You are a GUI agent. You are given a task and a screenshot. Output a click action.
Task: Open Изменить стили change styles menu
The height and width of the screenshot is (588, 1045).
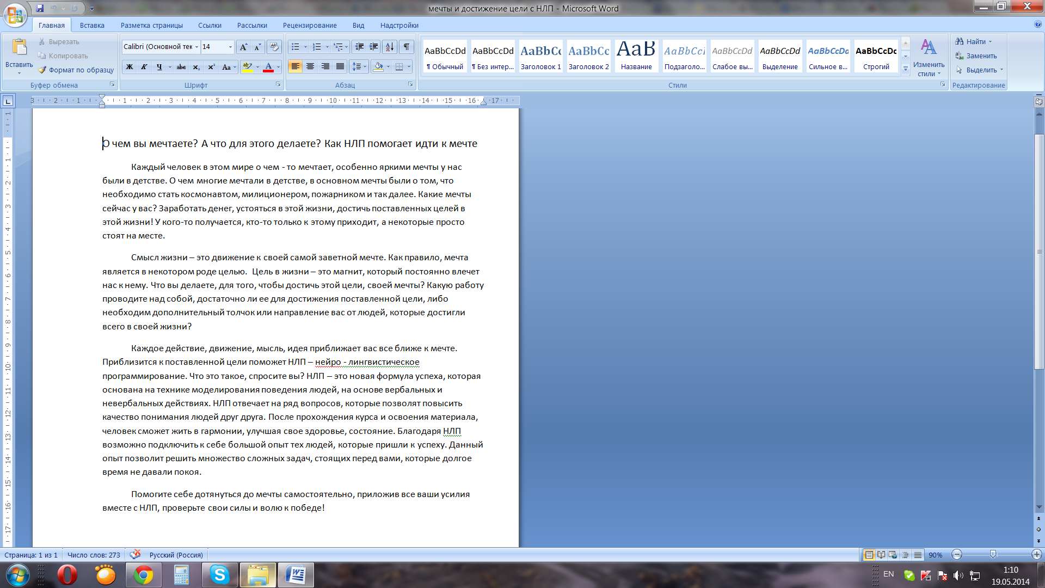click(929, 57)
